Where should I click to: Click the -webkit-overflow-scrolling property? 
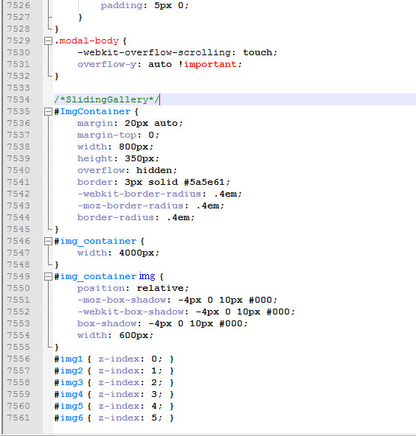coord(154,52)
